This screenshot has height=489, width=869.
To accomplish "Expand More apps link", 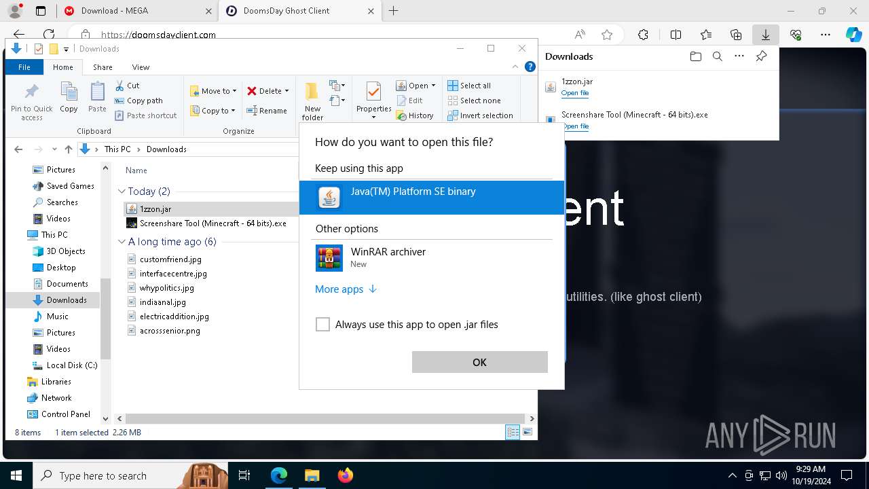I will point(346,289).
